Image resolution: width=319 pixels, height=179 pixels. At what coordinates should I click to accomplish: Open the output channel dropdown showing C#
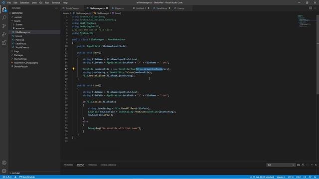[x=281, y=165]
